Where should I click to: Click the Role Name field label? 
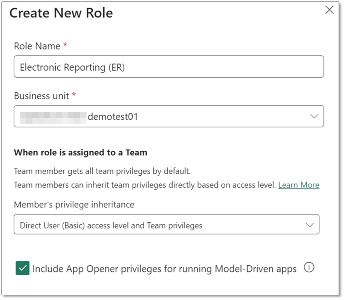click(37, 46)
